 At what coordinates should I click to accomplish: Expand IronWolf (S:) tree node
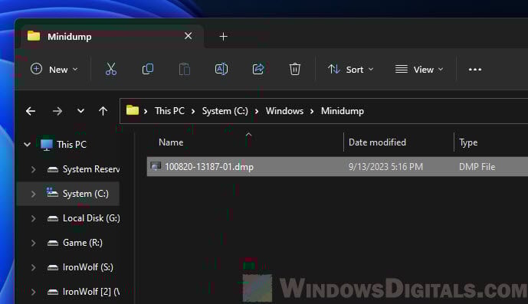34,268
